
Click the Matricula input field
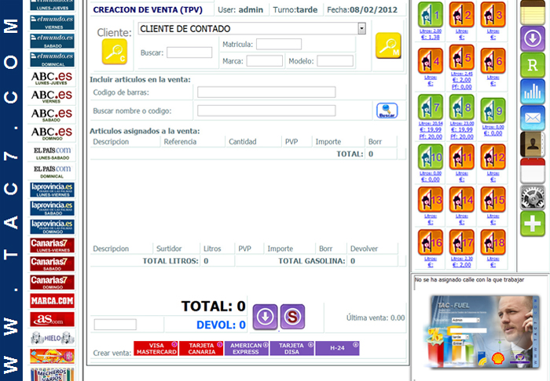tap(279, 44)
